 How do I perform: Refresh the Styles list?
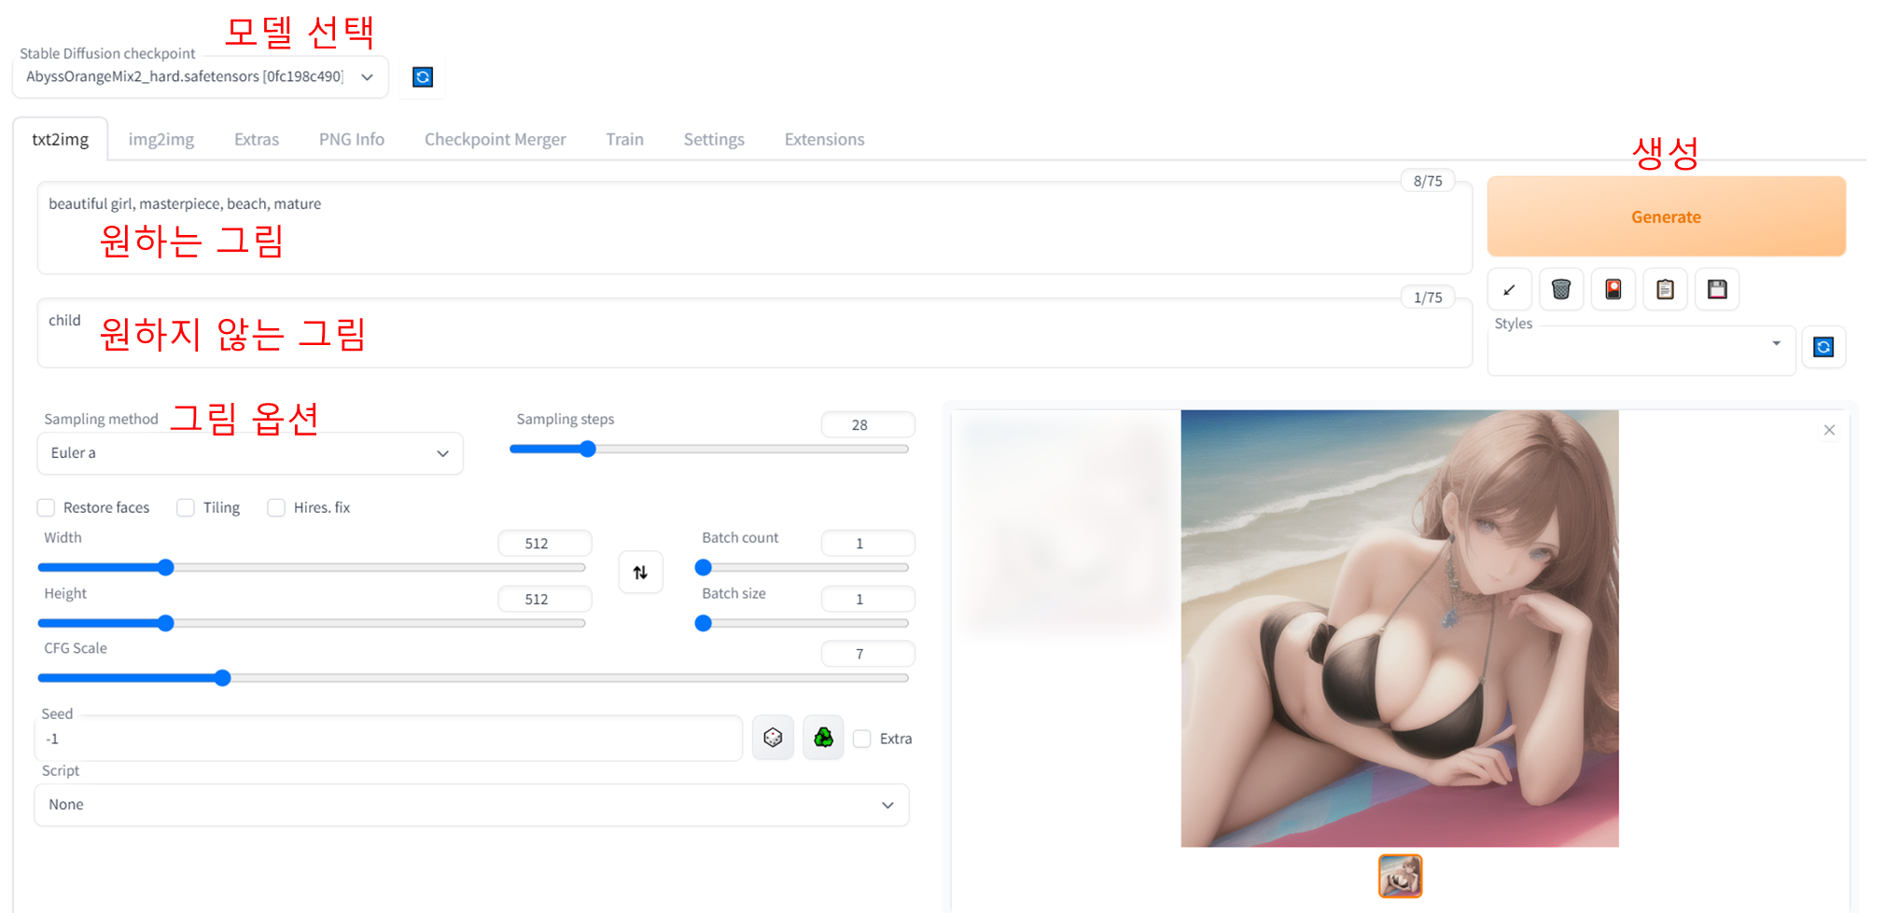1823,347
